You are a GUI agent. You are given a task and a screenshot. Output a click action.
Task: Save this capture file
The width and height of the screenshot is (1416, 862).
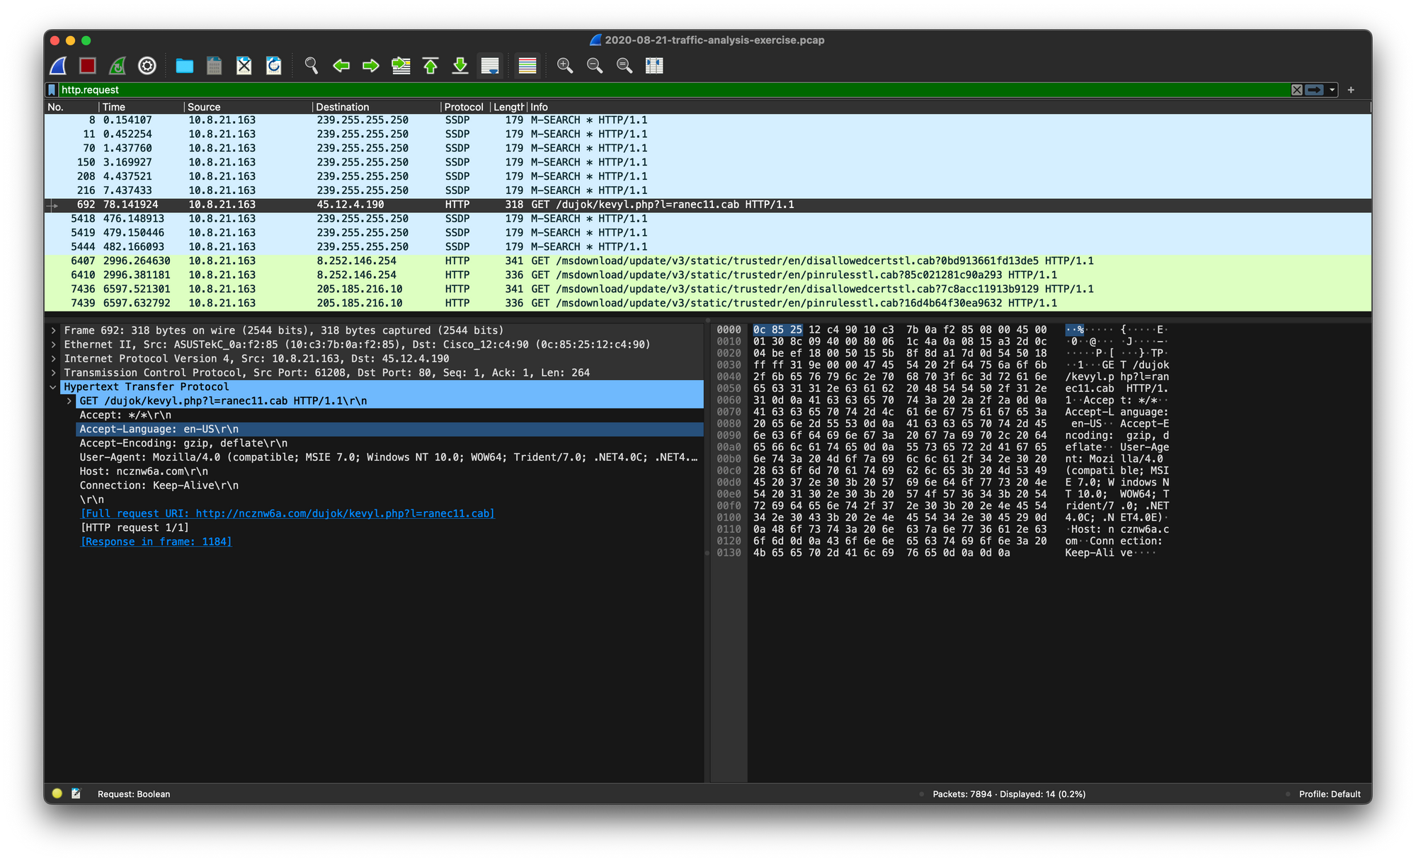215,66
